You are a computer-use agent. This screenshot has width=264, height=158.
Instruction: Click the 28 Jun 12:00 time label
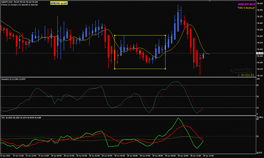[x=208, y=156]
